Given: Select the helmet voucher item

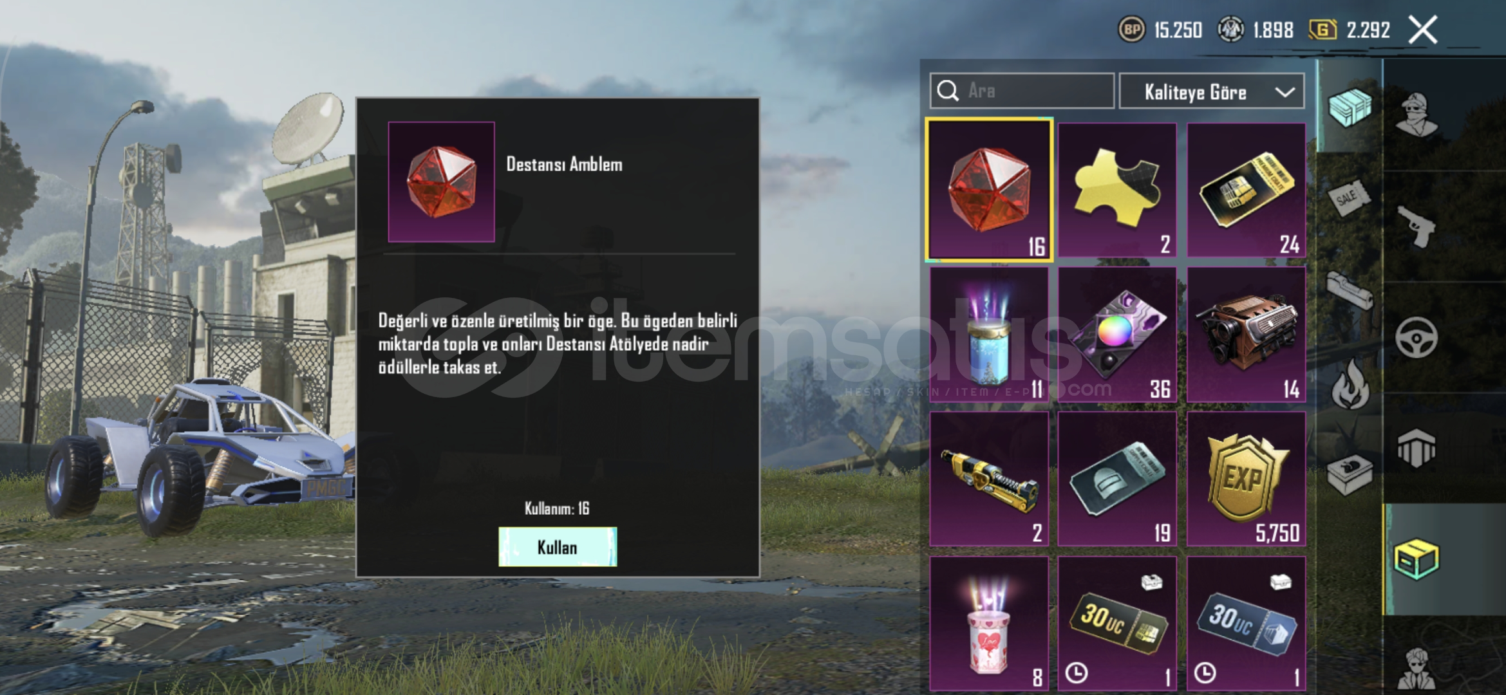Looking at the screenshot, I should [x=1117, y=479].
